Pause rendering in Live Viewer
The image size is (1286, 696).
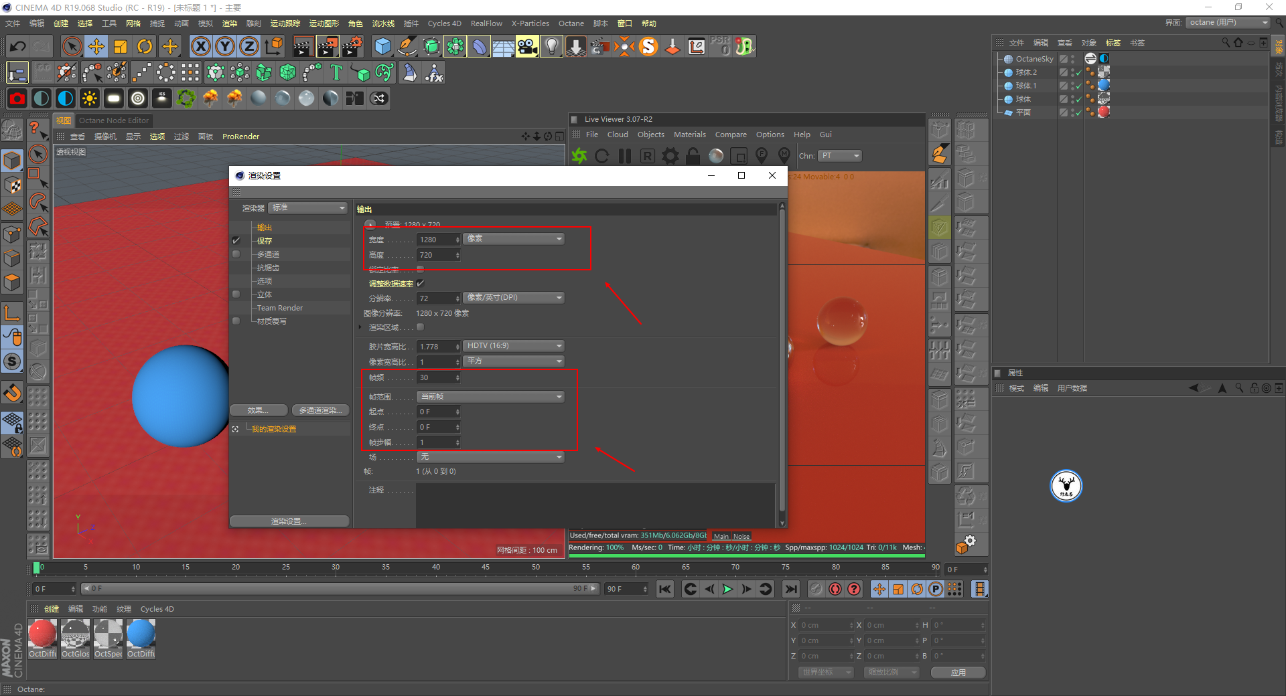point(625,156)
